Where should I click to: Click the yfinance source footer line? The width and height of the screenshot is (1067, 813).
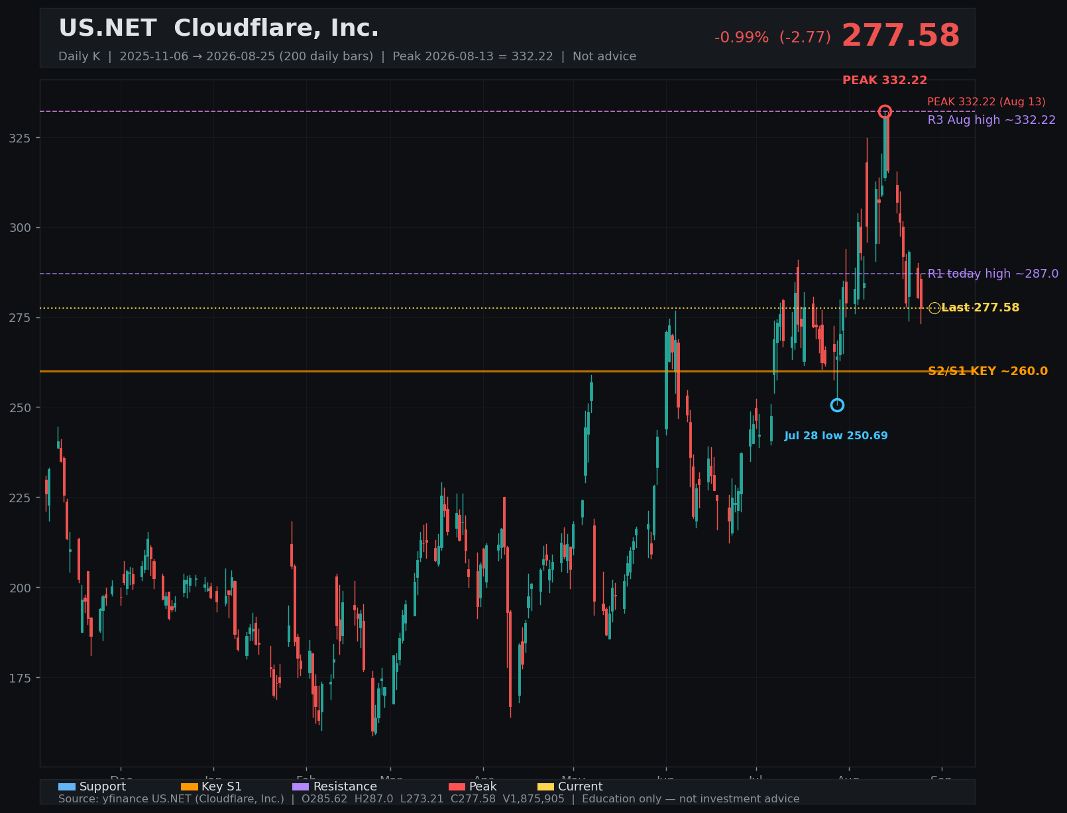tap(429, 799)
